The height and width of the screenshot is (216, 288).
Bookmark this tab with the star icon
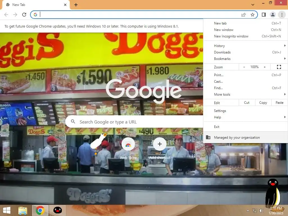(253, 15)
